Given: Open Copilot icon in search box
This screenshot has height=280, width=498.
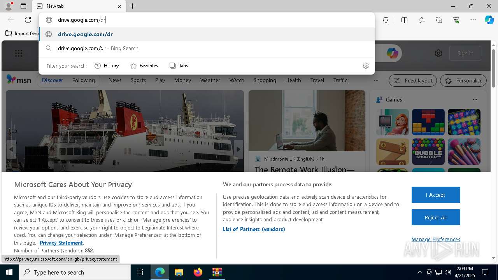Looking at the screenshot, I should coord(392,53).
